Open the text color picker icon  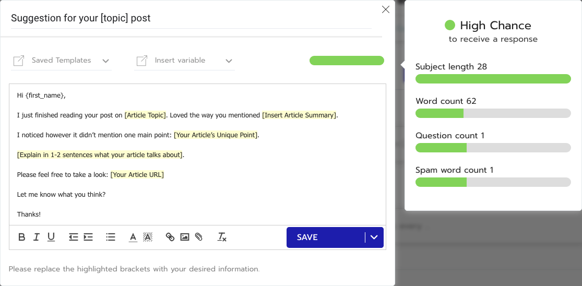pyautogui.click(x=133, y=237)
